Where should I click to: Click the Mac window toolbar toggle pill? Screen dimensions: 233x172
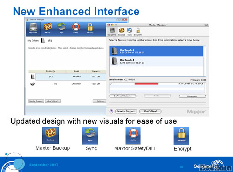click(206, 25)
